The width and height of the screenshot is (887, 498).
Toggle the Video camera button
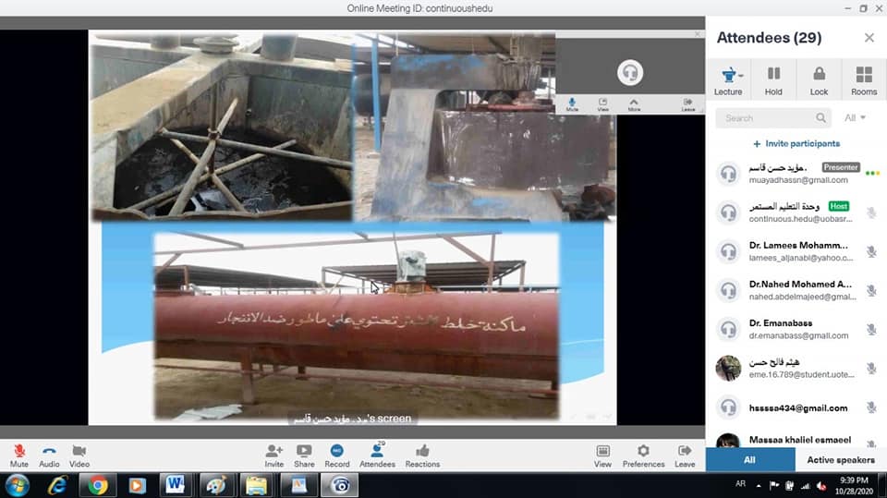point(79,454)
